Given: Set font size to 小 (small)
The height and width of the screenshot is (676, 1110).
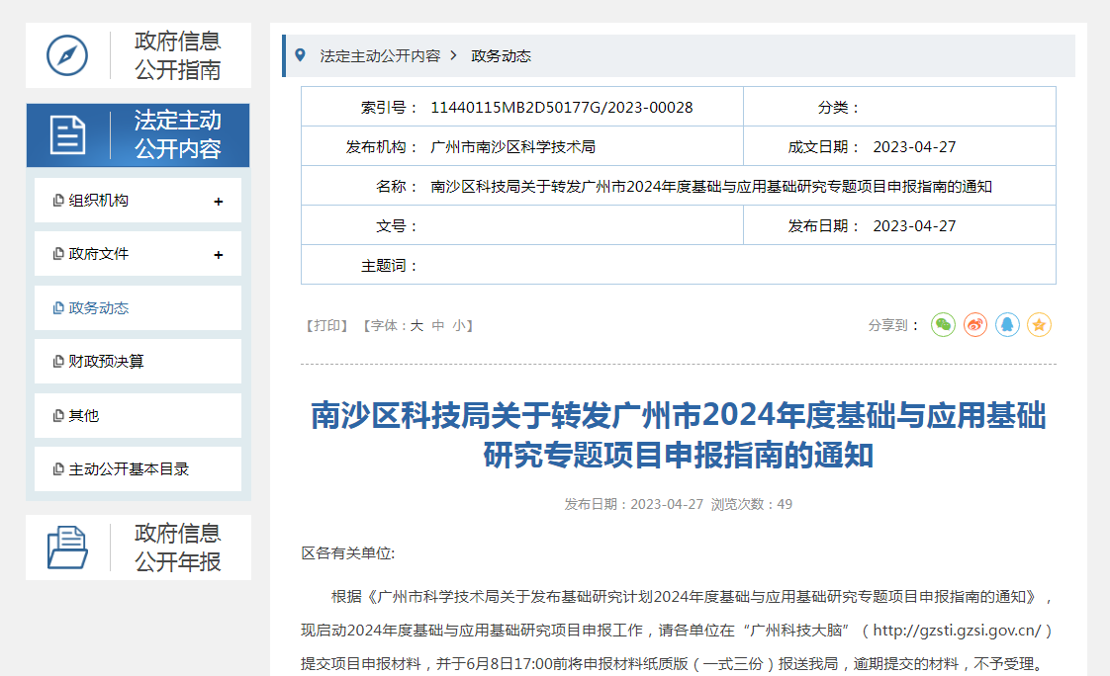Looking at the screenshot, I should coord(459,325).
